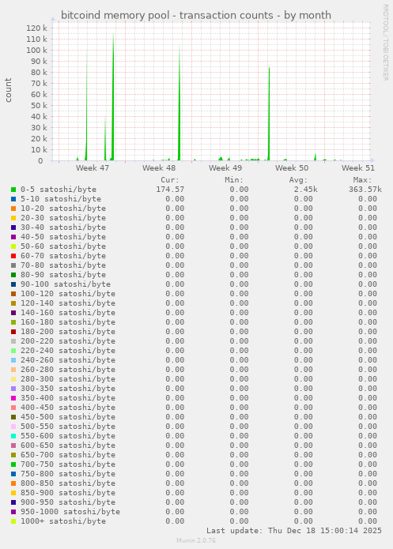This screenshot has width=393, height=549.
Task: Click the 5-10 satoshi/byte blue legend swatch
Action: click(13, 199)
